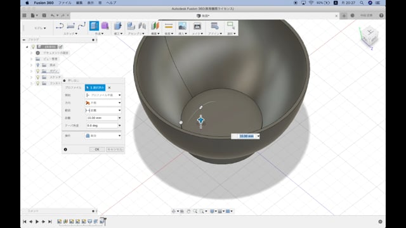Open the Apple menu
The height and width of the screenshot is (228, 406).
[27, 3]
